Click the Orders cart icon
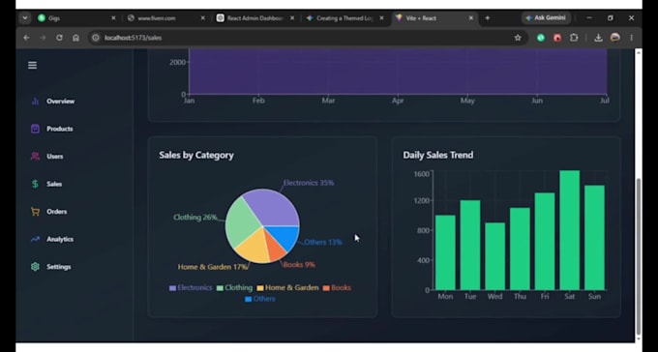This screenshot has width=658, height=352. point(35,212)
